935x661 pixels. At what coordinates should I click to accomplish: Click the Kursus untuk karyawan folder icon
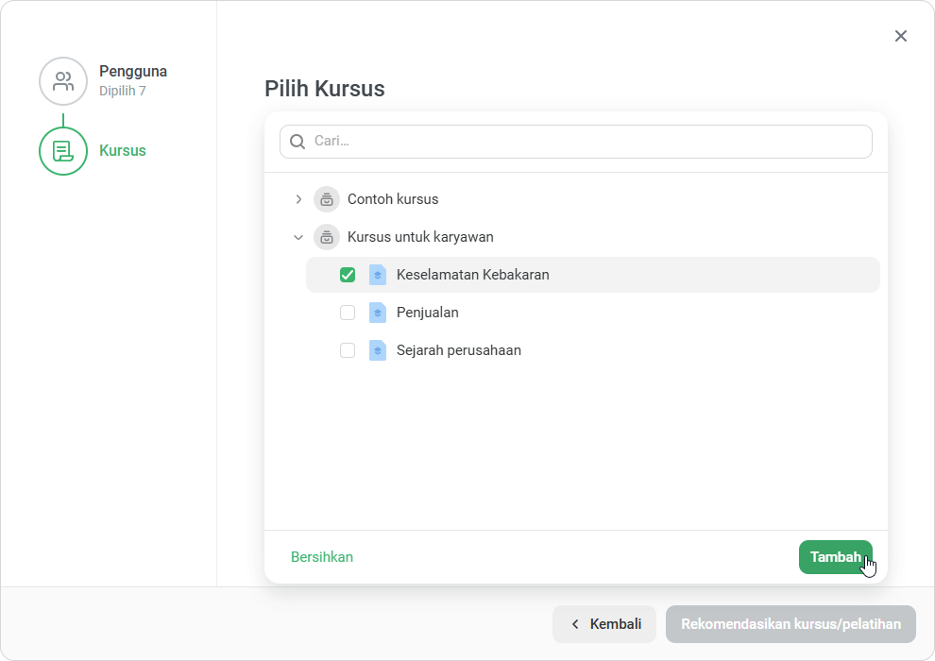tap(327, 237)
